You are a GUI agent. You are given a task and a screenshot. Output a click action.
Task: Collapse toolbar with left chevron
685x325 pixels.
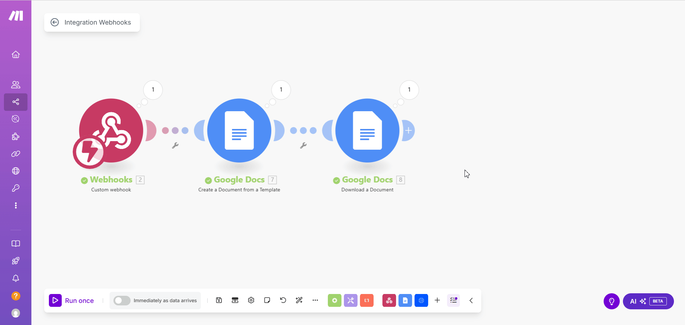coord(471,300)
